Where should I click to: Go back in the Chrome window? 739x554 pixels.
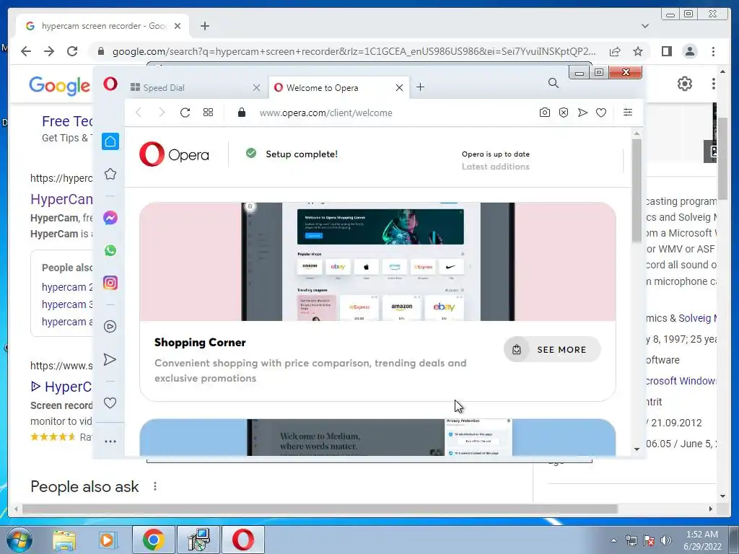26,51
